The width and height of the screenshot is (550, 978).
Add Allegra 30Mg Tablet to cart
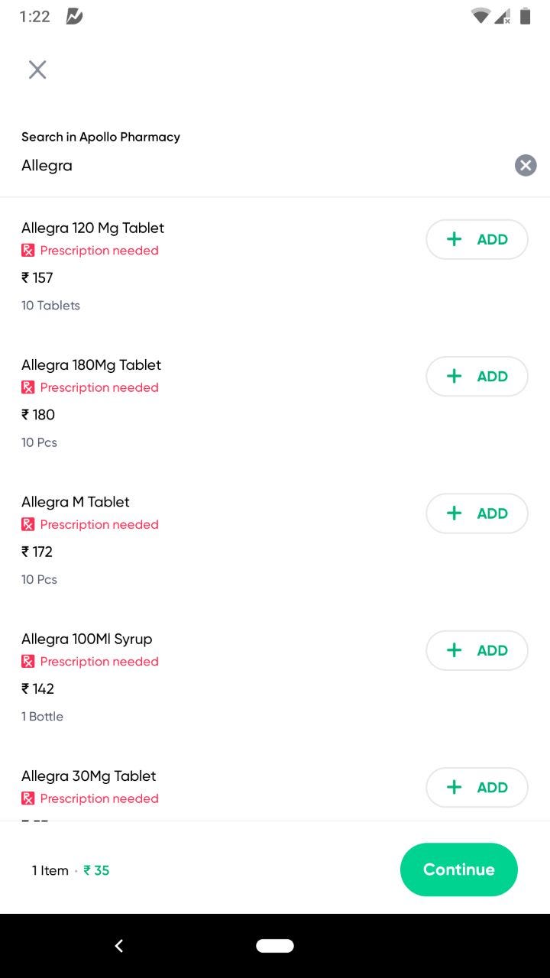(x=477, y=787)
